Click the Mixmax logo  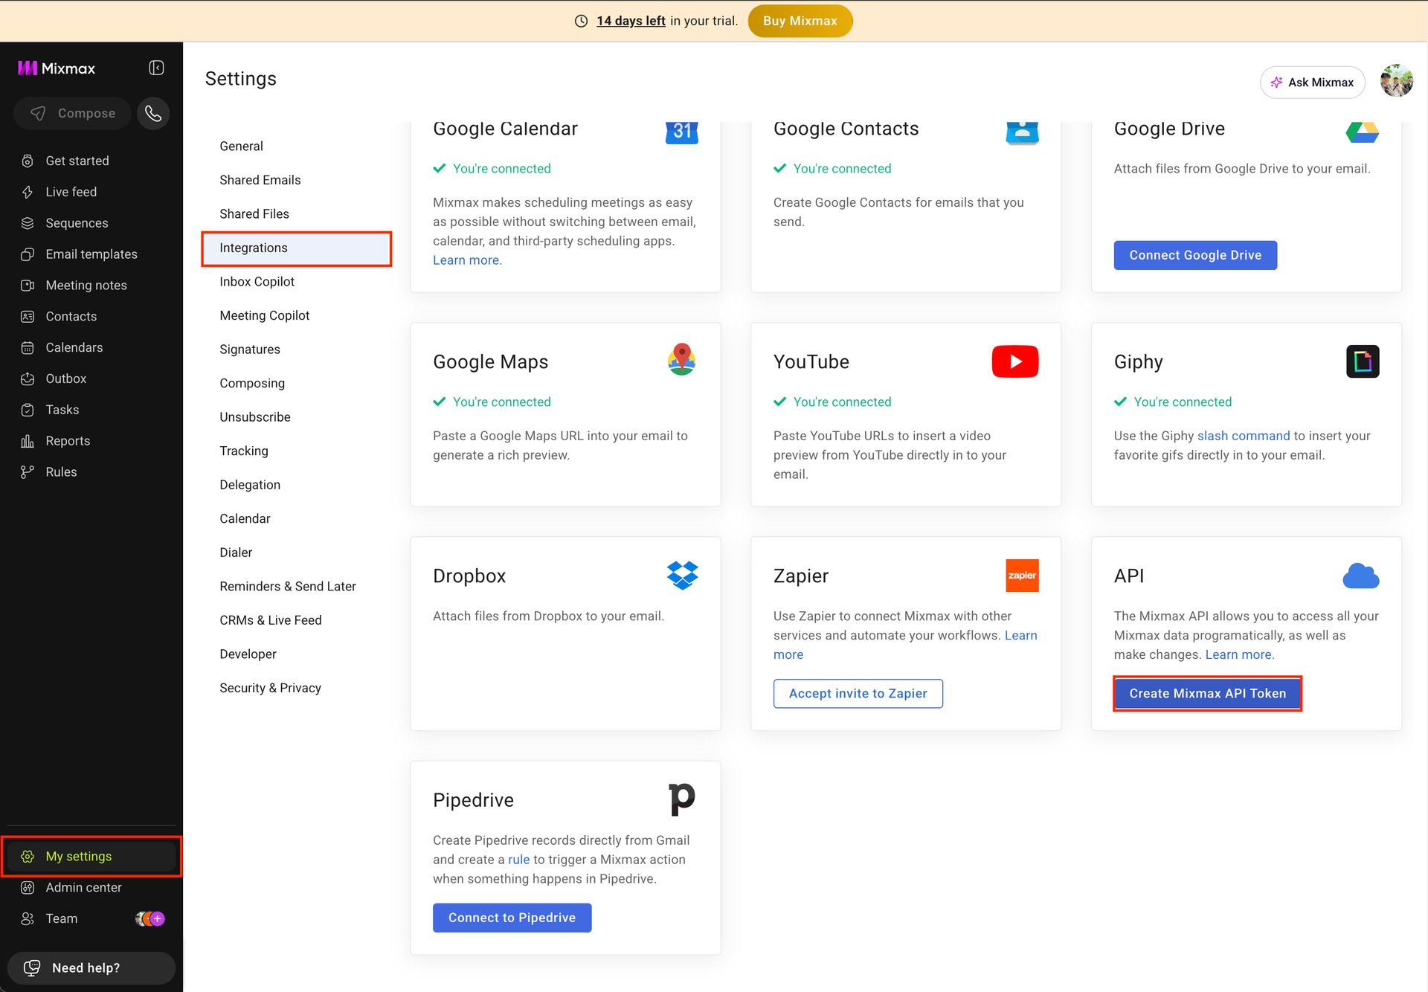[57, 68]
